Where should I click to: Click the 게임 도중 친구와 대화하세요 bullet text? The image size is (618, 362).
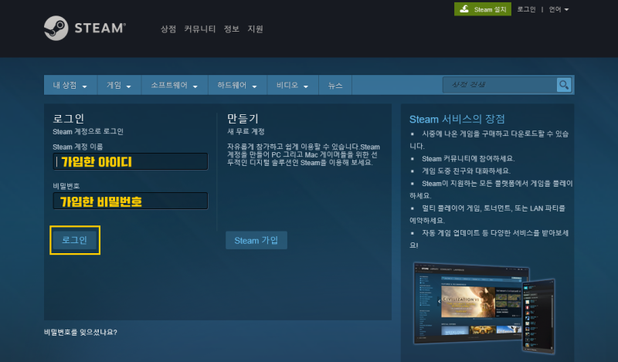click(x=467, y=171)
